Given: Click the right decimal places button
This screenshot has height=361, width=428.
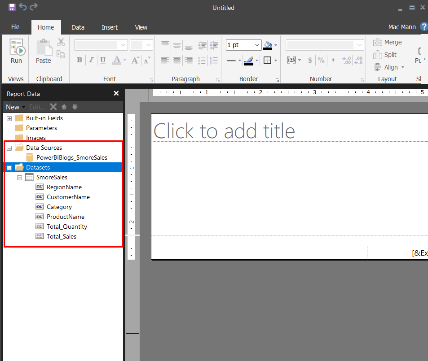Looking at the screenshot, I should [x=358, y=60].
